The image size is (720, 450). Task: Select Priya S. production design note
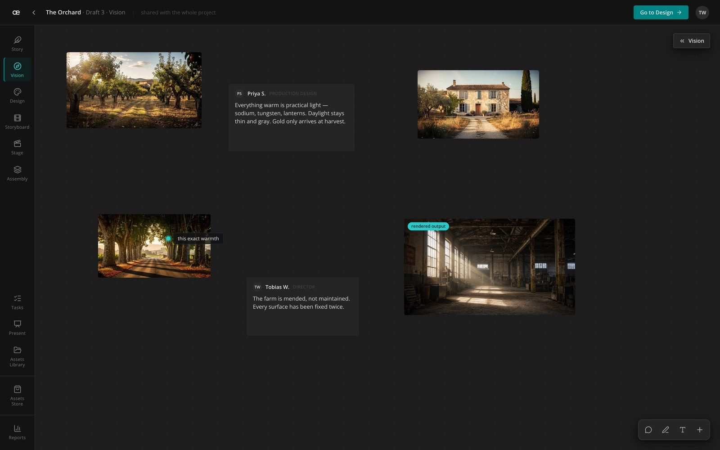[x=292, y=117]
